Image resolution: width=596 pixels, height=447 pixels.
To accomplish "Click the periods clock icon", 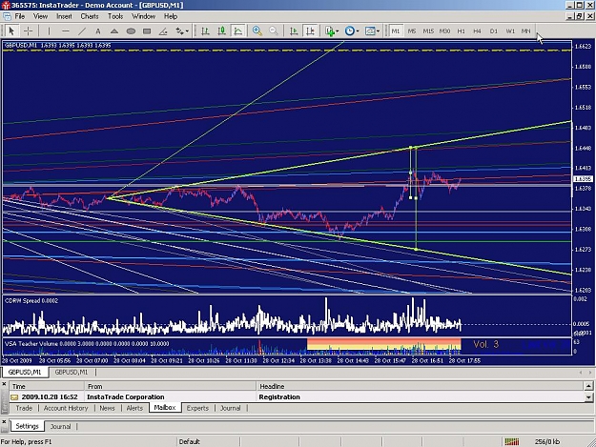I will 349,30.
